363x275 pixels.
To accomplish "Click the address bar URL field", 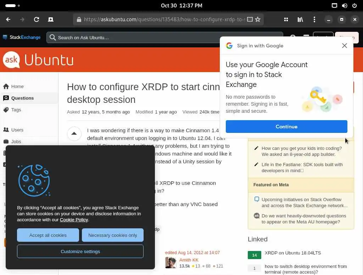I will click(164, 19).
